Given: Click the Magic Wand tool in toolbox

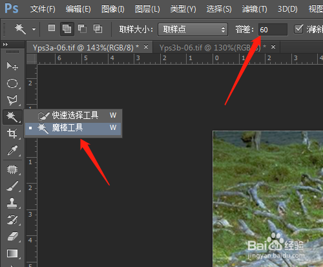Looking at the screenshot, I should click(12, 117).
